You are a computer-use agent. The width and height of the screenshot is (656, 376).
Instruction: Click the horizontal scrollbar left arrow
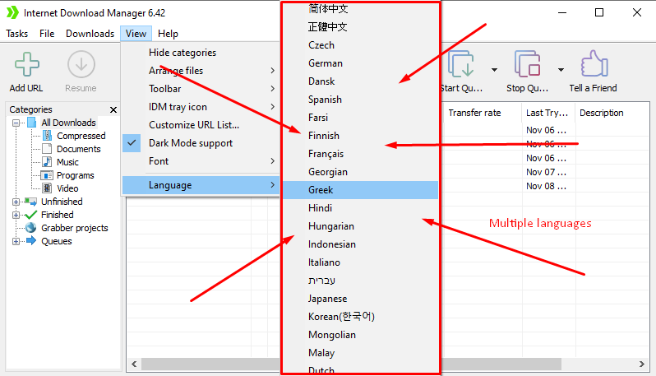(x=134, y=364)
